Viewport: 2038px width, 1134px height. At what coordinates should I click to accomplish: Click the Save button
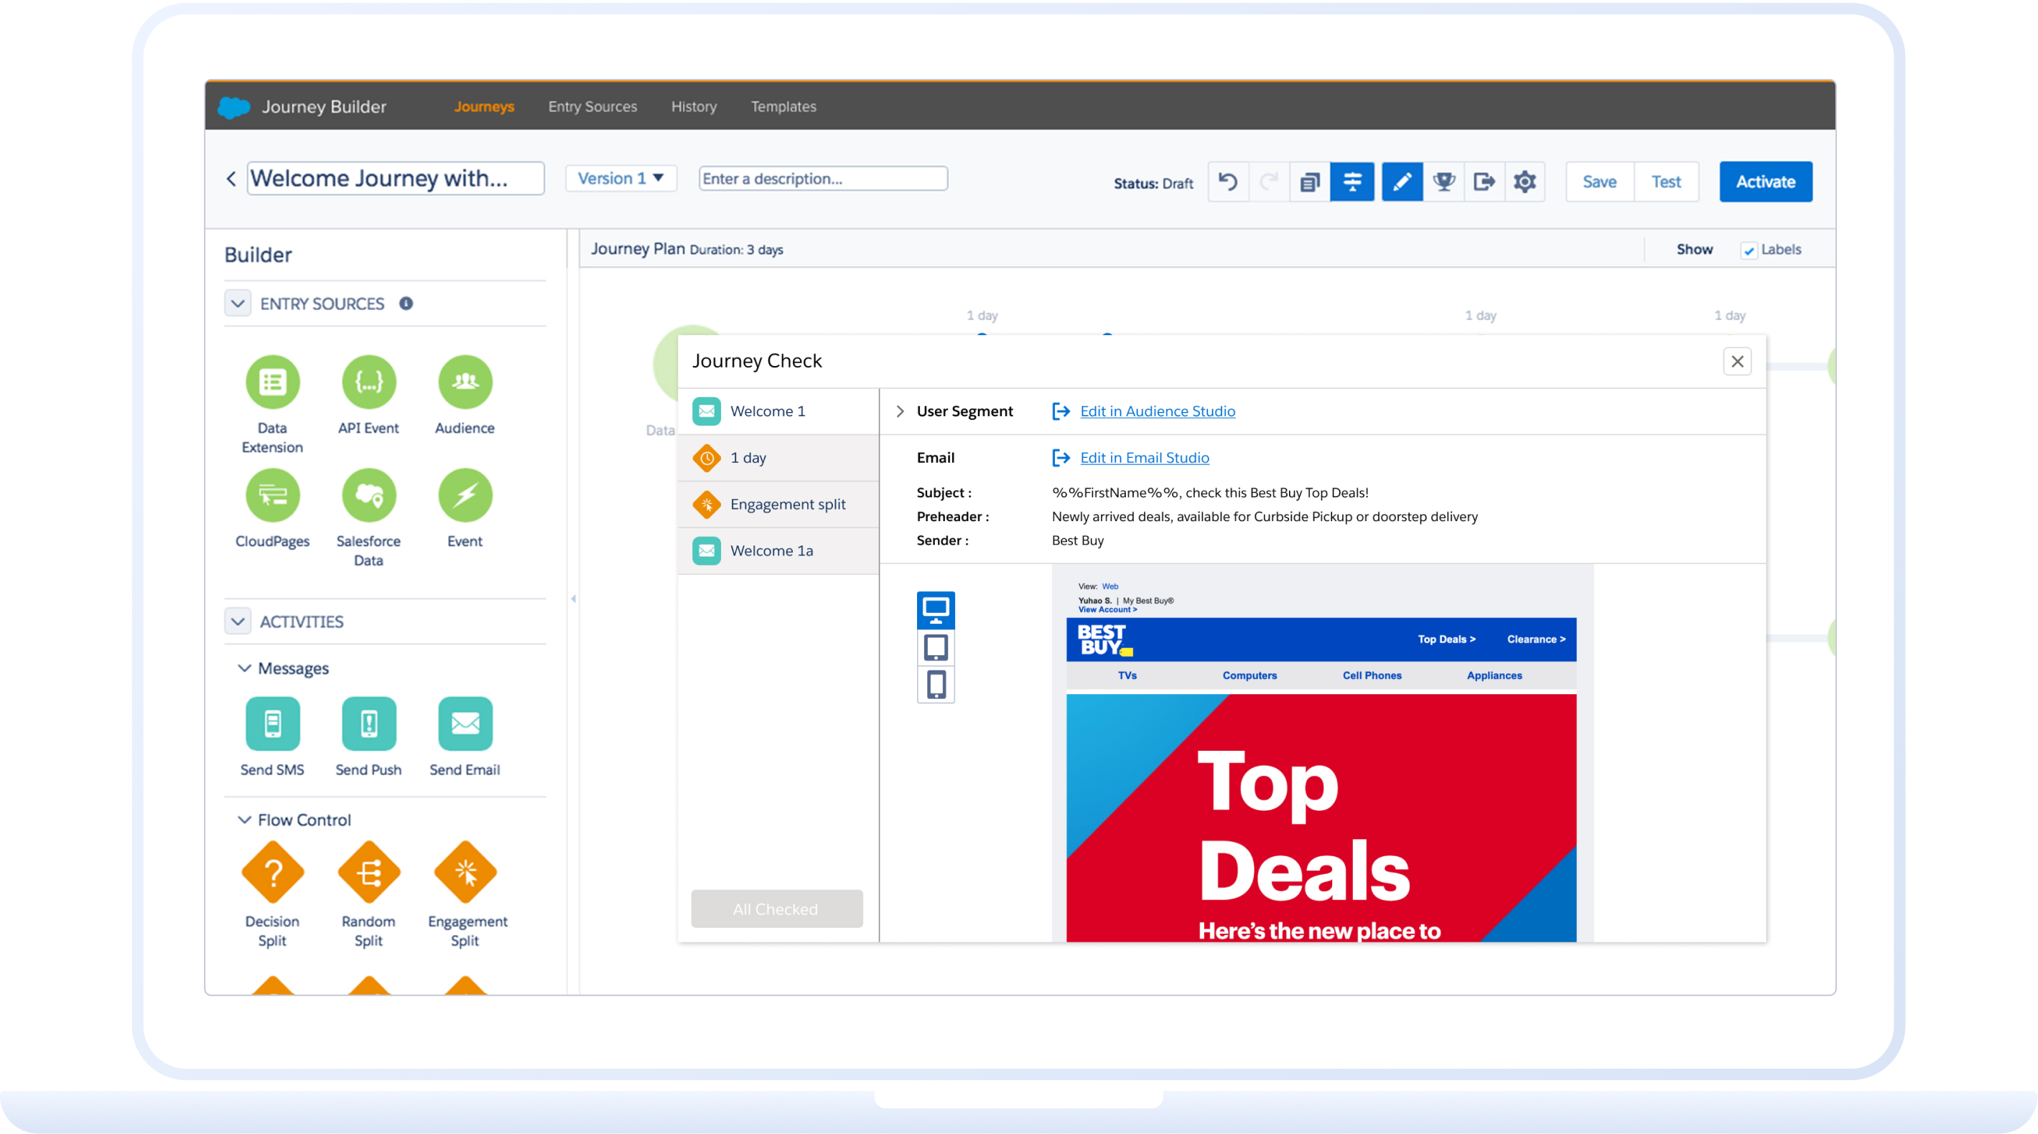coord(1599,182)
